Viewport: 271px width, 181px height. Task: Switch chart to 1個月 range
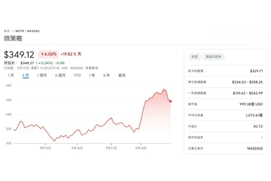click(42, 76)
